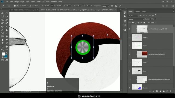Commit the transform with the checkmark
The height and width of the screenshot is (98, 175).
pyautogui.click(x=120, y=6)
